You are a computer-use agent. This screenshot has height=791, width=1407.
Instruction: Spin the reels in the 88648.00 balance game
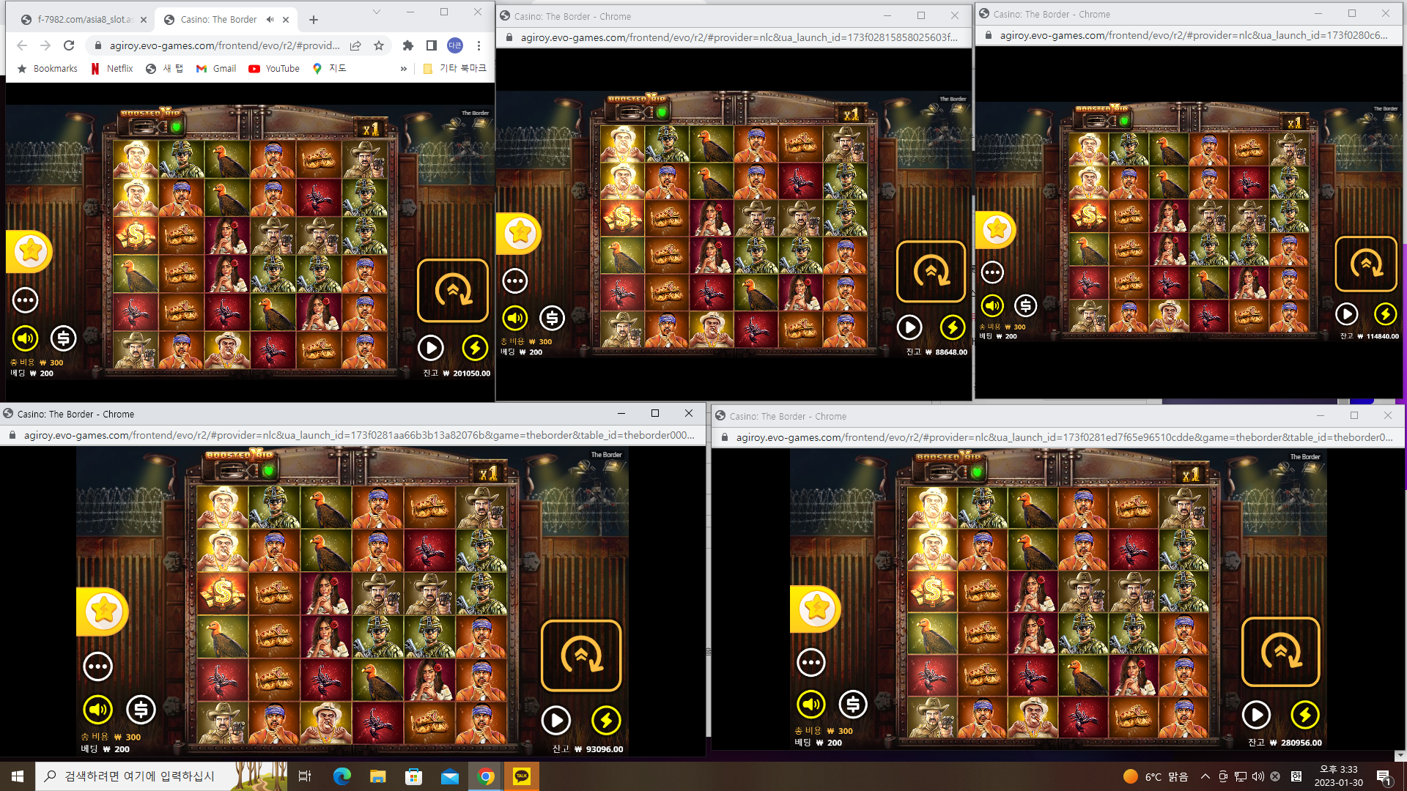pyautogui.click(x=931, y=272)
